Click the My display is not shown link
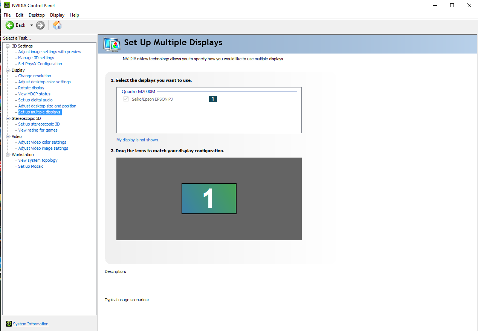Viewport: 478px width, 331px height. 139,140
